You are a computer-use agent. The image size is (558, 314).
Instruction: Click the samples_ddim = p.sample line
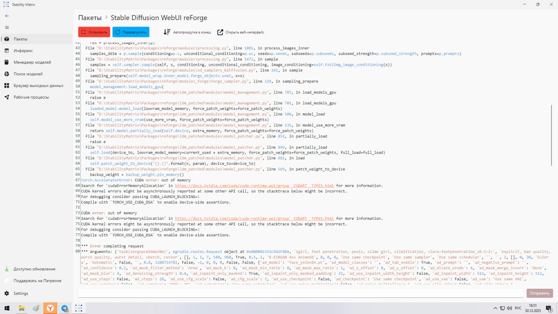(276, 54)
